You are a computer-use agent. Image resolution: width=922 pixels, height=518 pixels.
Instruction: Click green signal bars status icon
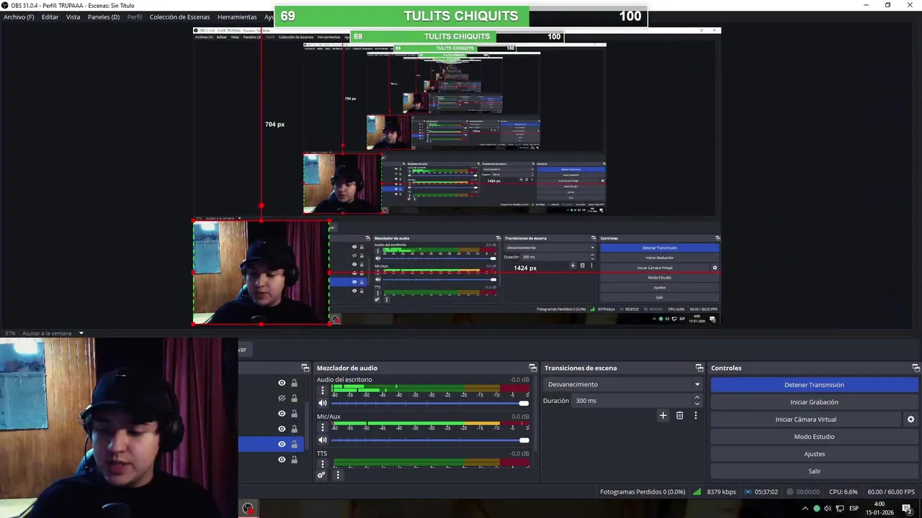tap(697, 492)
